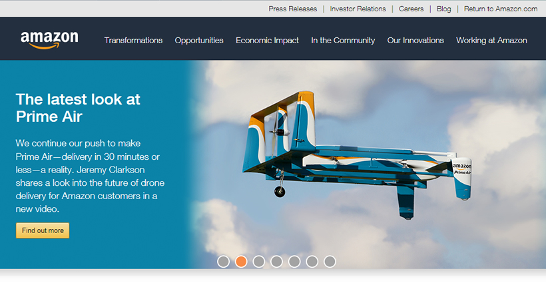The width and height of the screenshot is (546, 293).
Task: Open the Blog link
Action: [443, 9]
